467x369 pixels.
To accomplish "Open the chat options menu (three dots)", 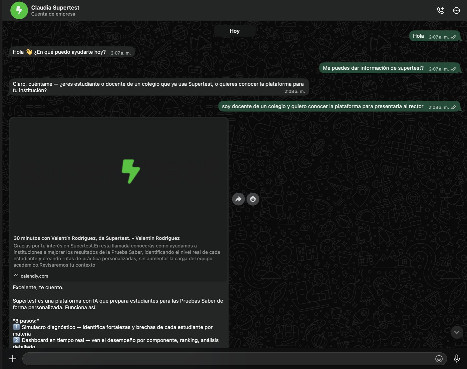I will (457, 10).
